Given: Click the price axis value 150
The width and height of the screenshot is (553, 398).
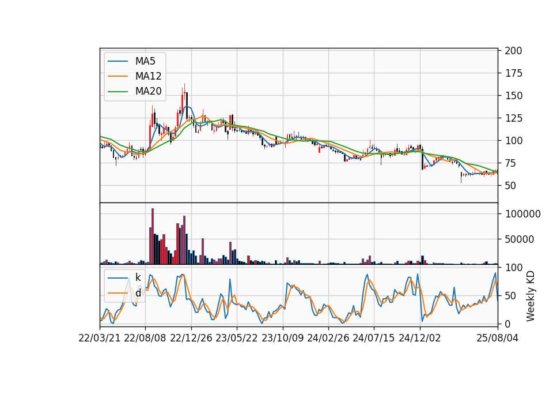Looking at the screenshot, I should pyautogui.click(x=513, y=96).
